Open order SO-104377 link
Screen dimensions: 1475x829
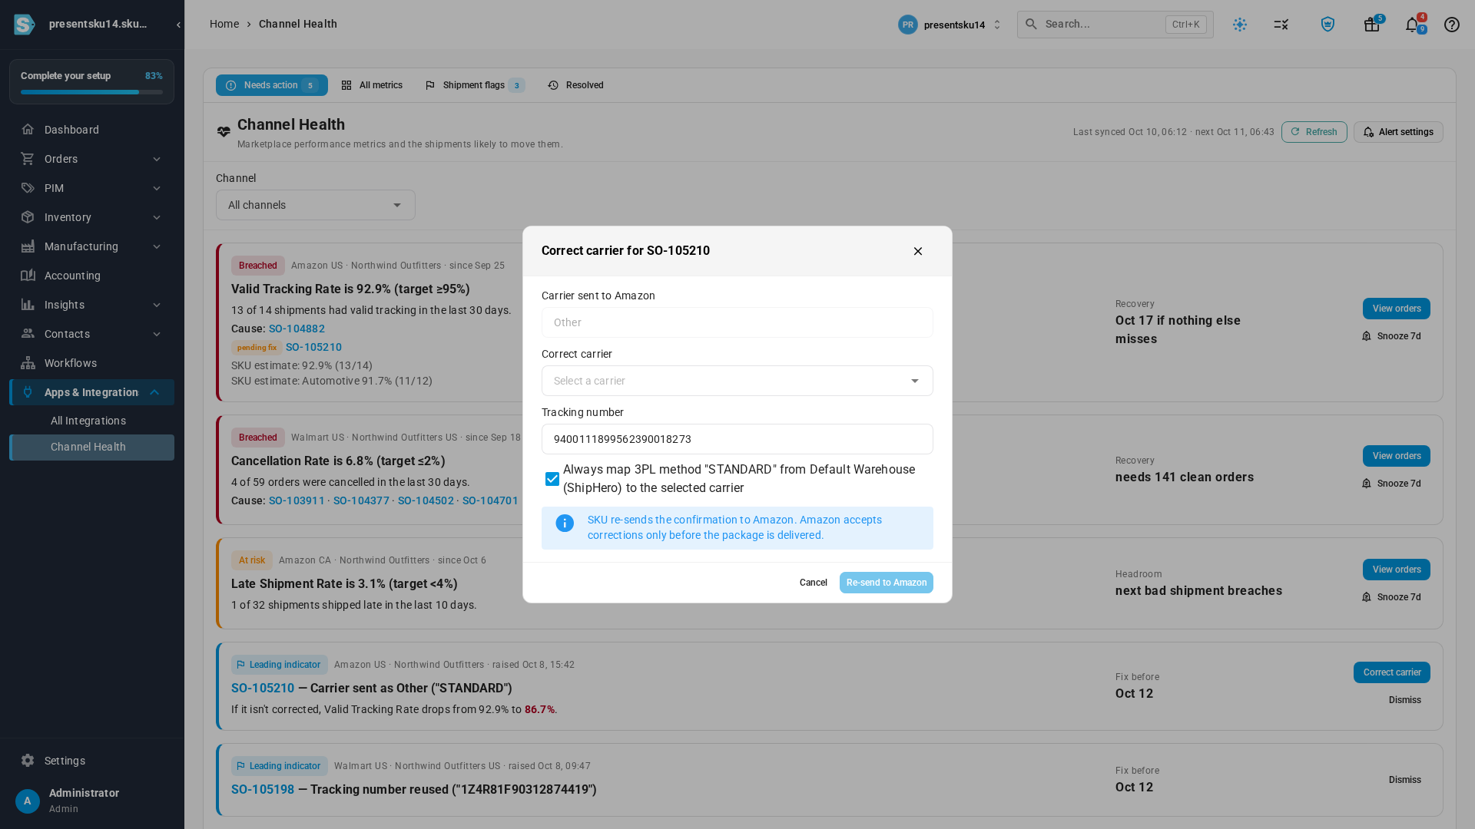point(361,500)
